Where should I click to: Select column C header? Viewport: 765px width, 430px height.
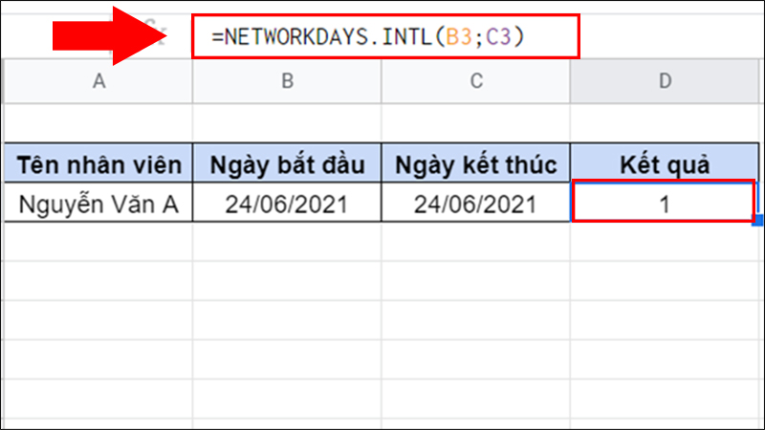point(476,82)
